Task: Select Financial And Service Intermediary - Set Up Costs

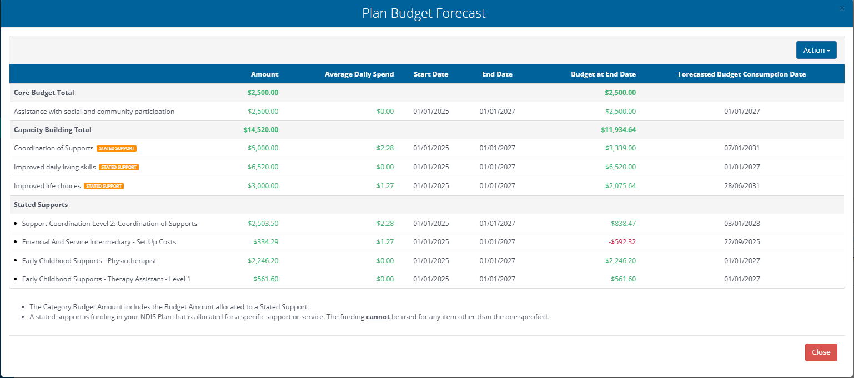Action: (x=99, y=242)
